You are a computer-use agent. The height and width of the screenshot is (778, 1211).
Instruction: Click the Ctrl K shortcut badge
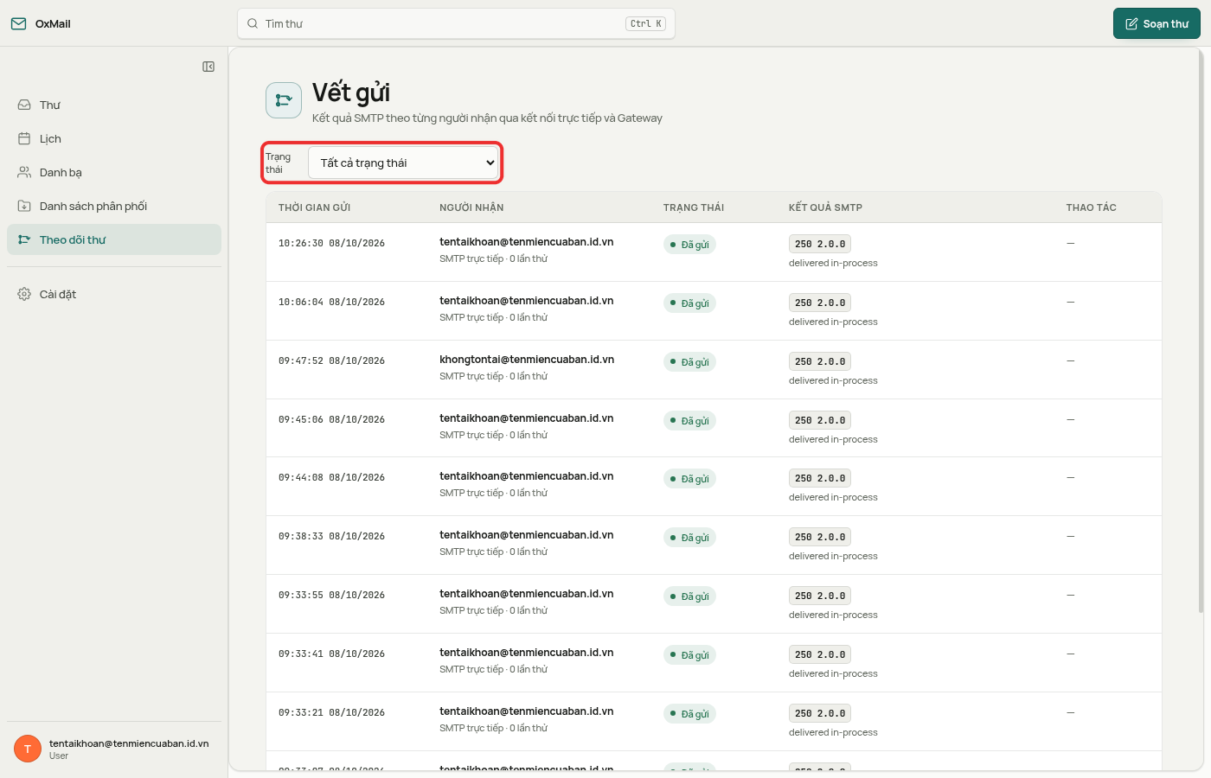click(645, 24)
